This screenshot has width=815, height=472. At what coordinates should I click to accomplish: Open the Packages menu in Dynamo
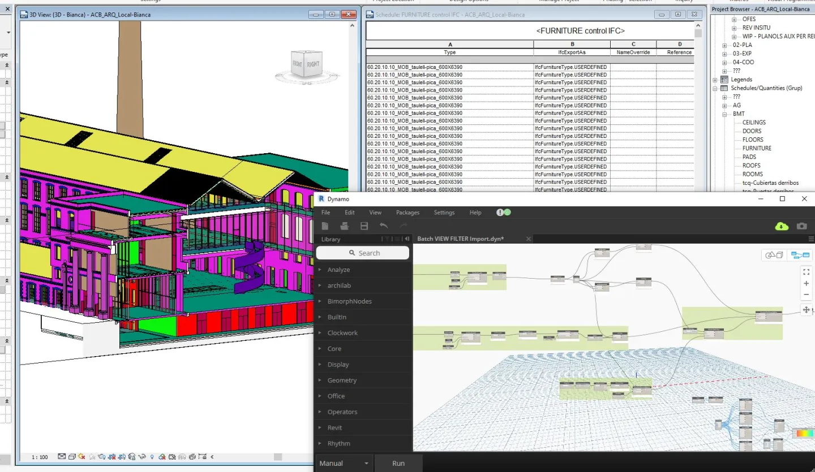(407, 213)
